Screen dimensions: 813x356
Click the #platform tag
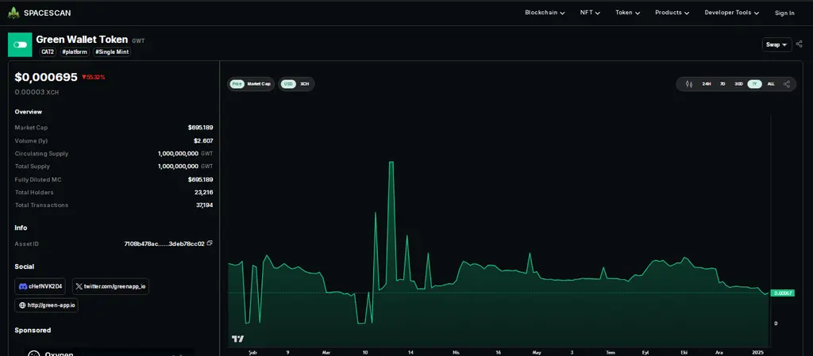[x=75, y=52]
